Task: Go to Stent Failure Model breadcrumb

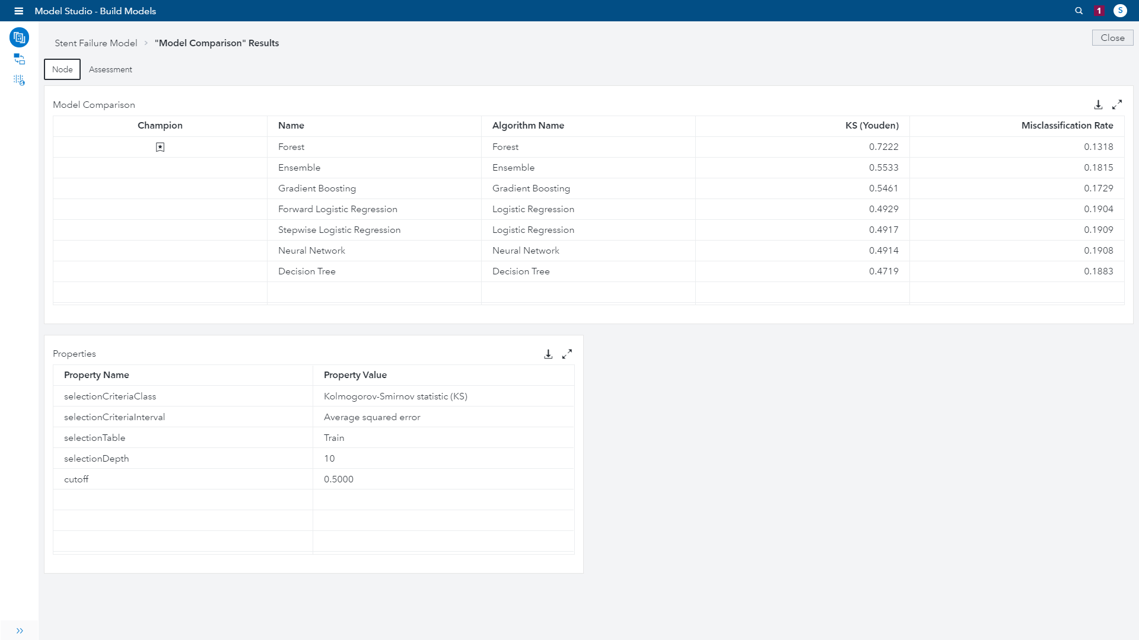Action: (x=96, y=43)
